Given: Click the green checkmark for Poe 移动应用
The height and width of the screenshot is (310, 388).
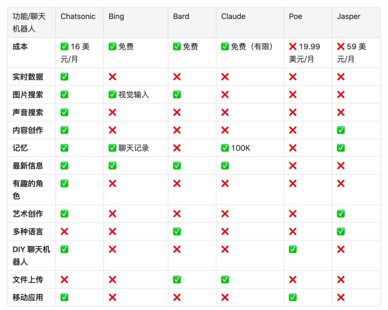Looking at the screenshot, I should (x=293, y=297).
